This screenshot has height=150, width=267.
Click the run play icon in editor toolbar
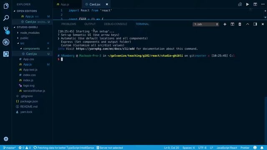click(x=247, y=4)
